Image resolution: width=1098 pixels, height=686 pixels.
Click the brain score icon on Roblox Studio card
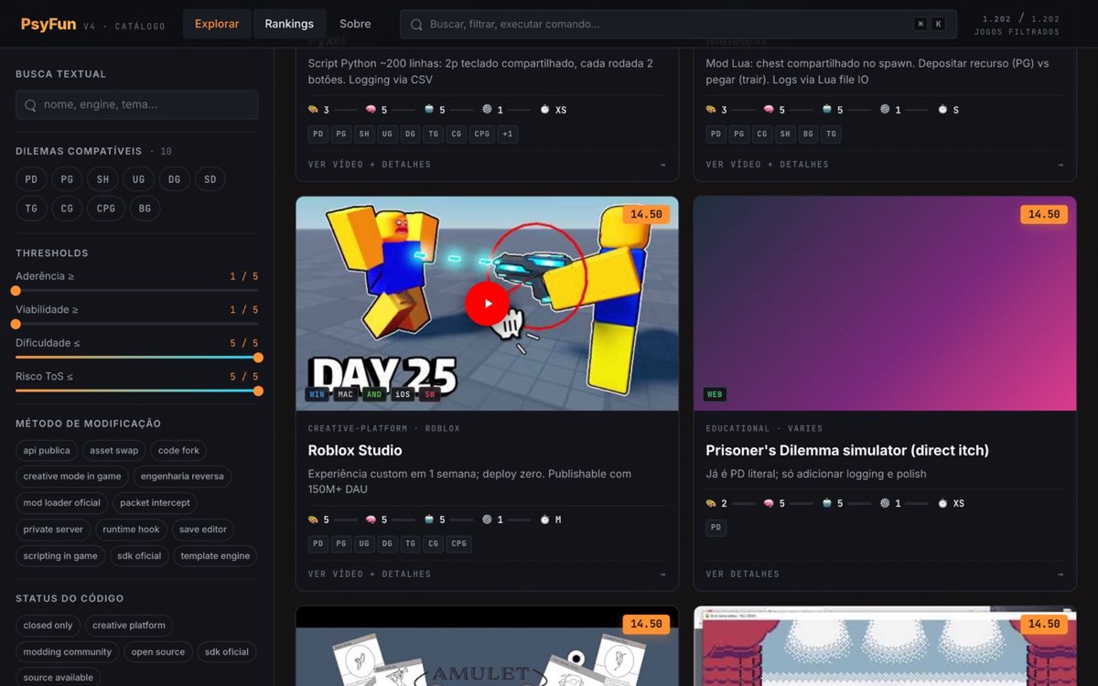[x=371, y=520]
